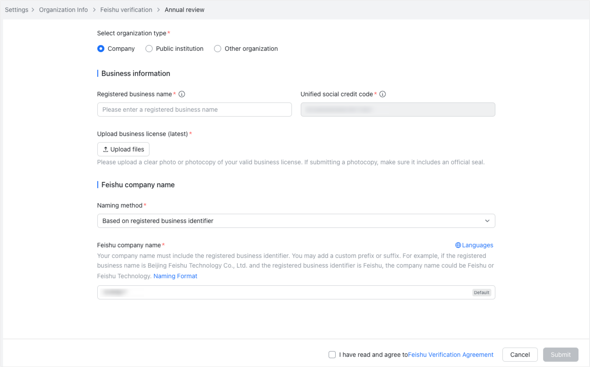
Task: Click the Default tag in the name field
Action: [x=482, y=292]
